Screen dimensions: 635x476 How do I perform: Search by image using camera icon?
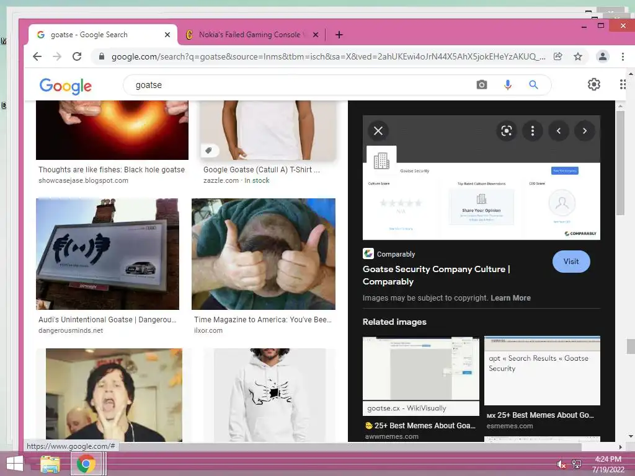481,84
